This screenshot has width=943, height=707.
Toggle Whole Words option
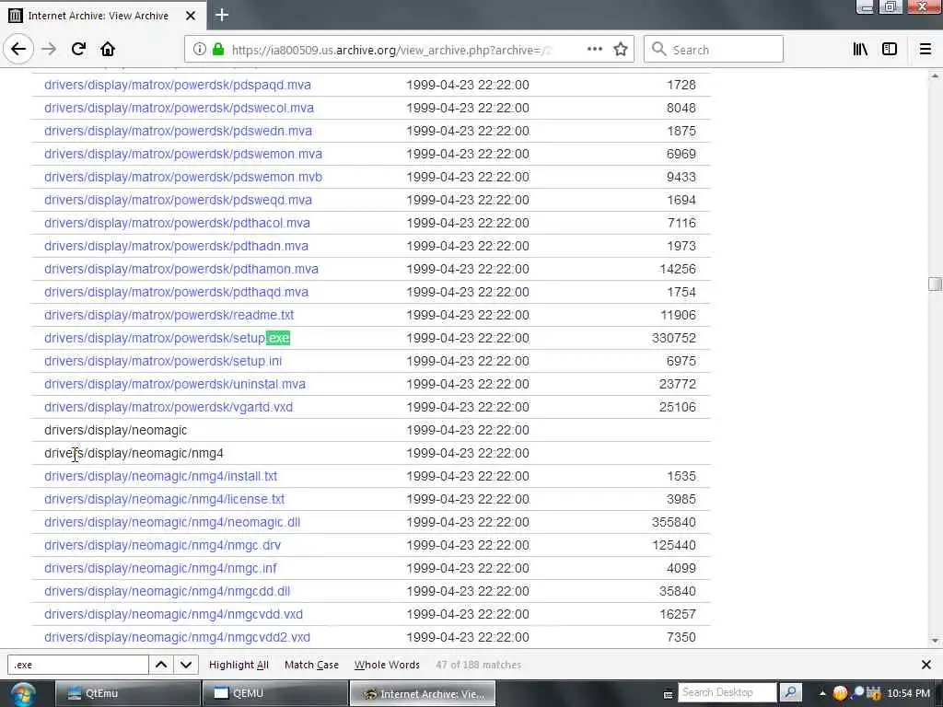click(x=387, y=665)
